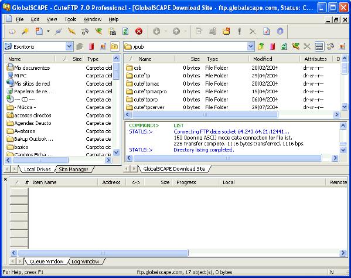Open the Window menu
Image resolution: width=351 pixels, height=278 pixels.
(x=92, y=19)
